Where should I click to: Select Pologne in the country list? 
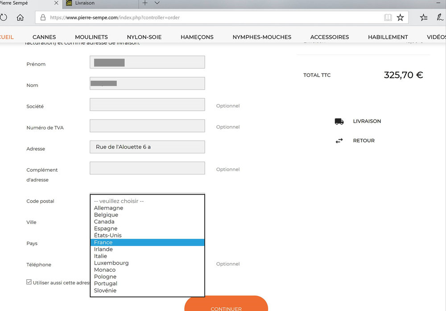(x=147, y=277)
